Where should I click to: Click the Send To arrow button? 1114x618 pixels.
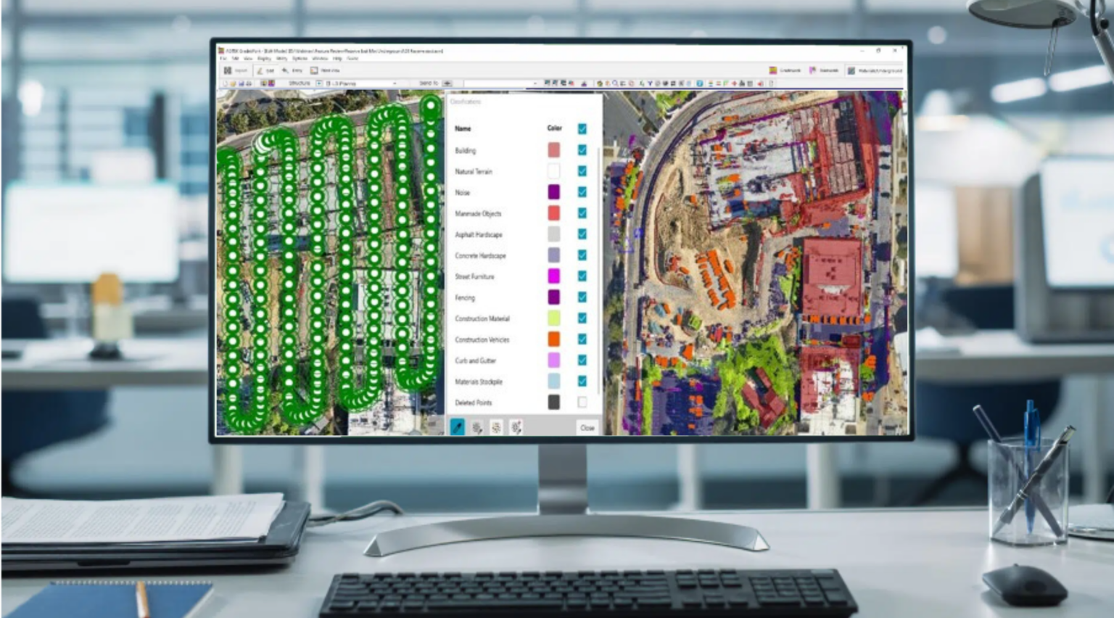click(447, 83)
